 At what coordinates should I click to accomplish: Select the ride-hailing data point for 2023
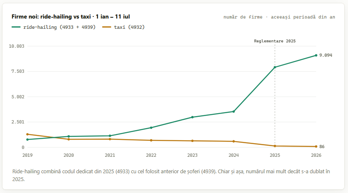click(192, 117)
